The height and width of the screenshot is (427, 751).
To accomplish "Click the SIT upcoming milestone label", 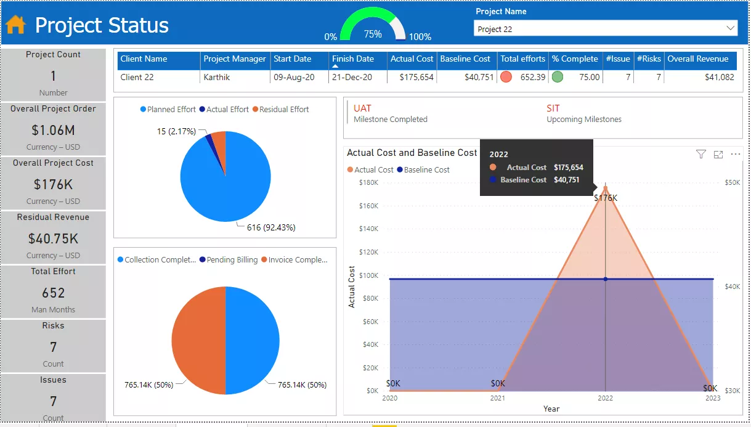I will (x=553, y=108).
